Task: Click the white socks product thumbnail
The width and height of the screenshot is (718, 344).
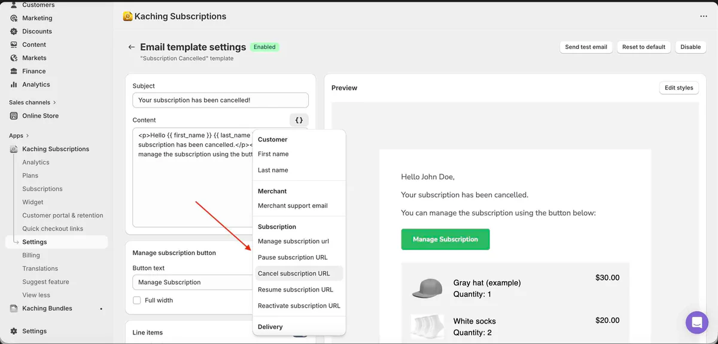Action: (427, 327)
